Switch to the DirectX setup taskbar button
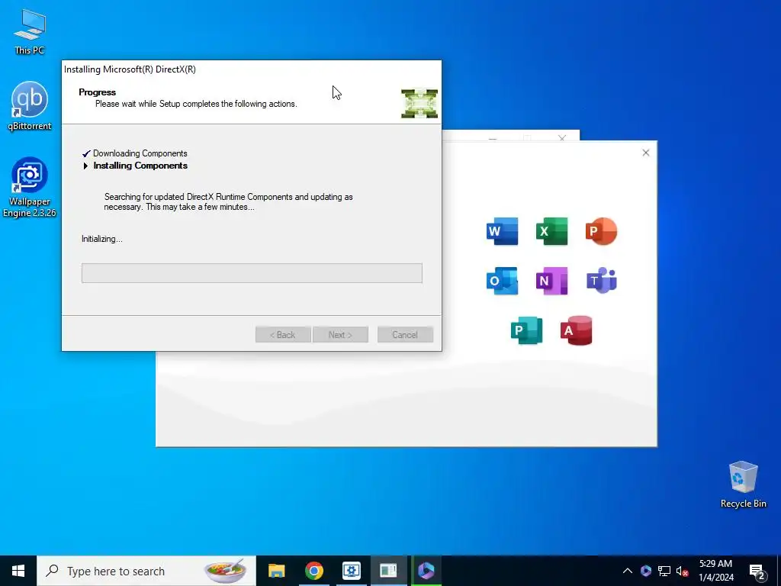Image resolution: width=781 pixels, height=586 pixels. click(388, 571)
